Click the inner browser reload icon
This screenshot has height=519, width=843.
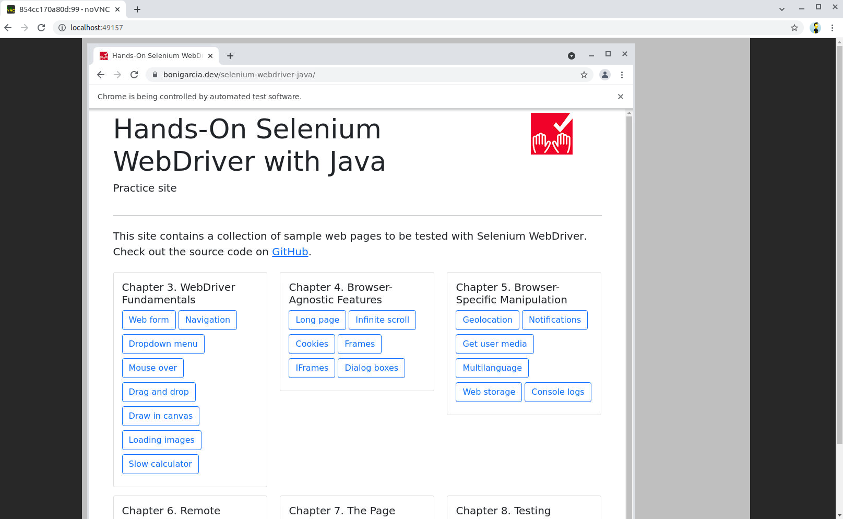click(x=134, y=75)
